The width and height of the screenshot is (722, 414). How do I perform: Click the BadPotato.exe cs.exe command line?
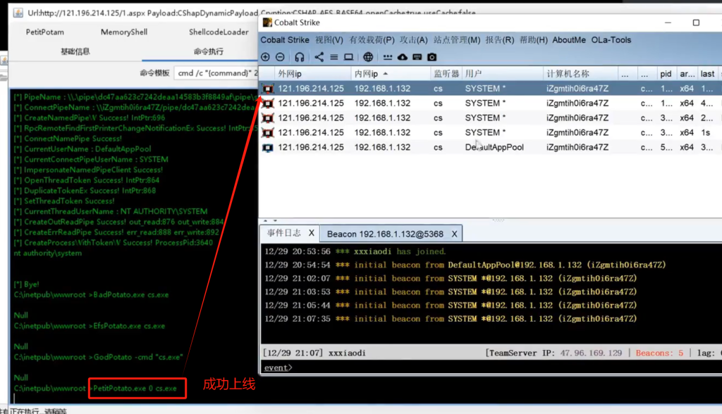[x=130, y=294]
